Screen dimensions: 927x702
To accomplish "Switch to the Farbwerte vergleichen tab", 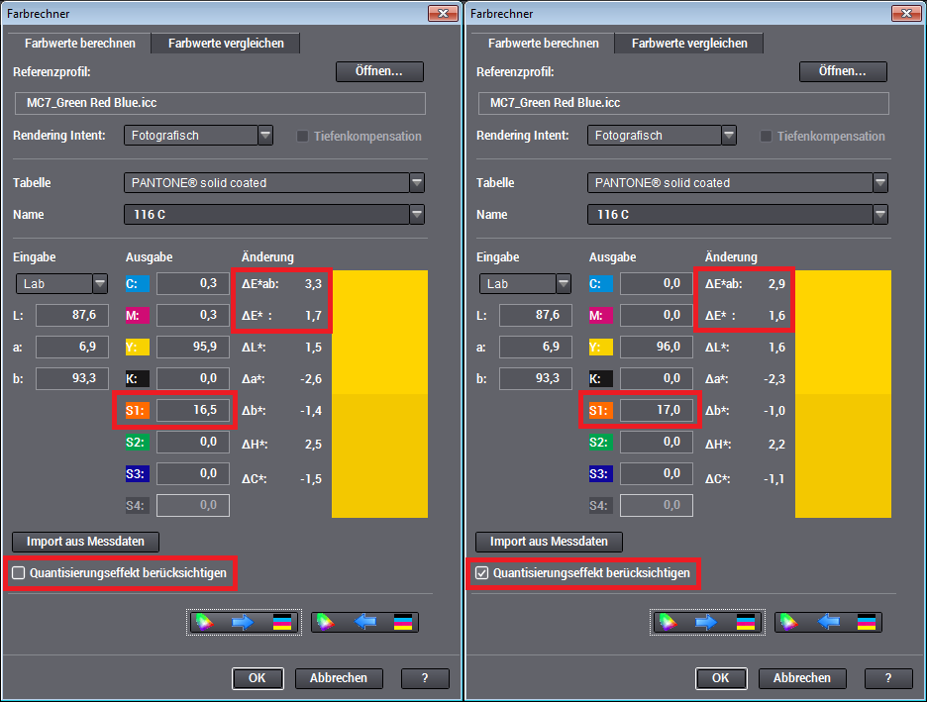I will tap(225, 43).
